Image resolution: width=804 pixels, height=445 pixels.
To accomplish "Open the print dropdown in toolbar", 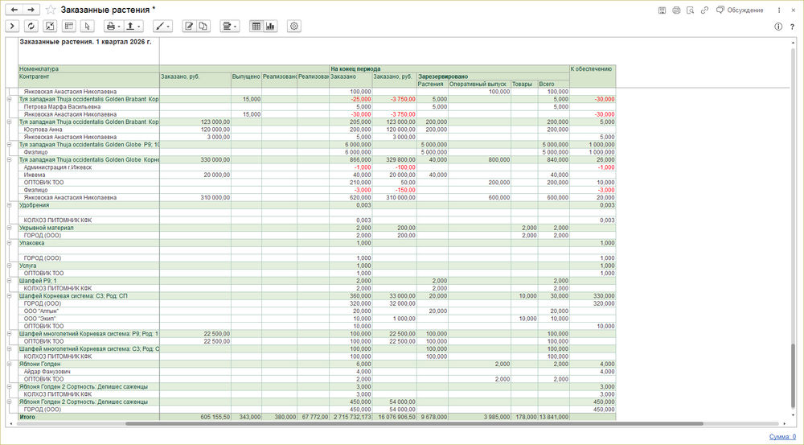I will click(x=113, y=27).
